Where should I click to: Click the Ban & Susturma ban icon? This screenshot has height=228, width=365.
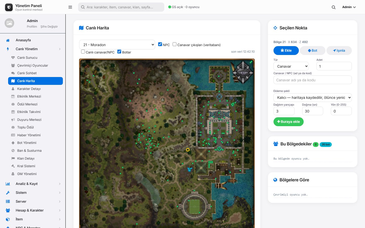click(13, 151)
